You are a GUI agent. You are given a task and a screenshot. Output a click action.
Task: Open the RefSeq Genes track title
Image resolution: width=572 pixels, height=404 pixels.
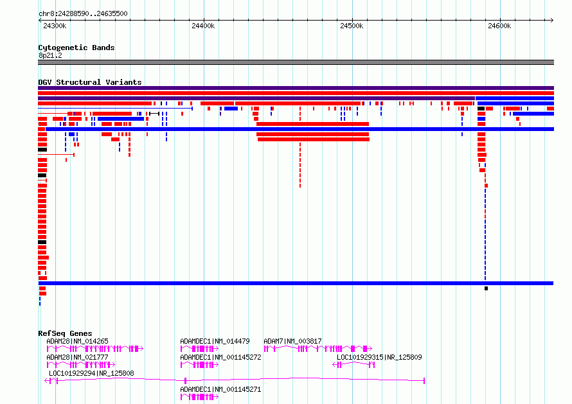point(65,333)
